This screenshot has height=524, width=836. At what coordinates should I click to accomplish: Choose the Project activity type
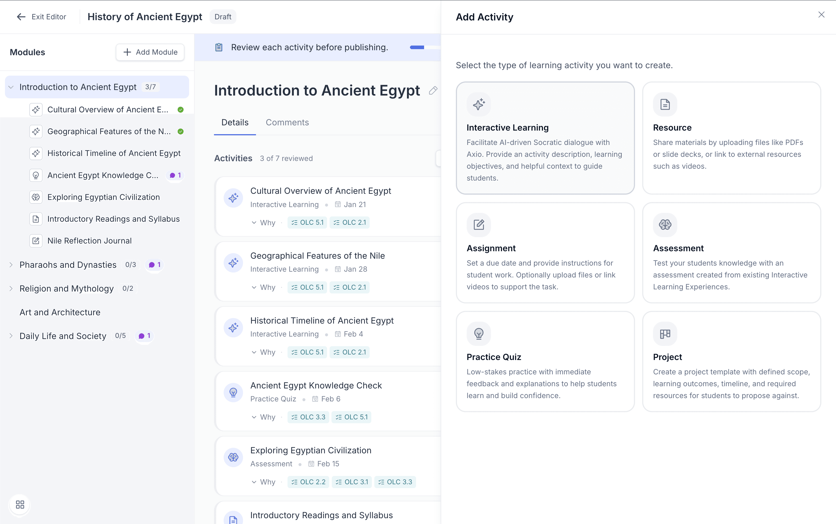731,361
